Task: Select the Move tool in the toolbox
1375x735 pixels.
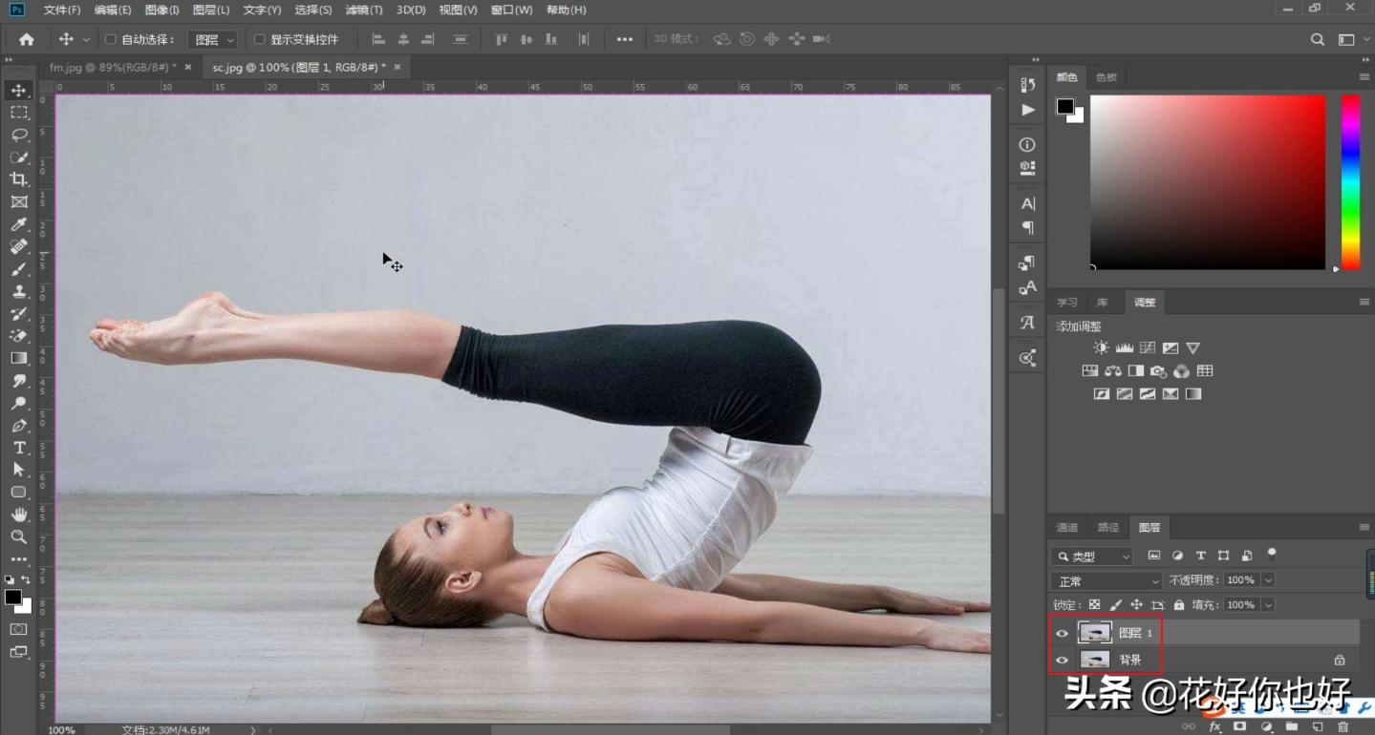Action: pyautogui.click(x=19, y=90)
